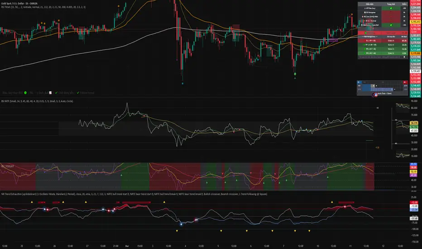Click the bottom mini RSI thumbnail chart
Screen dimensions: 422x249
pyautogui.click(x=403, y=155)
